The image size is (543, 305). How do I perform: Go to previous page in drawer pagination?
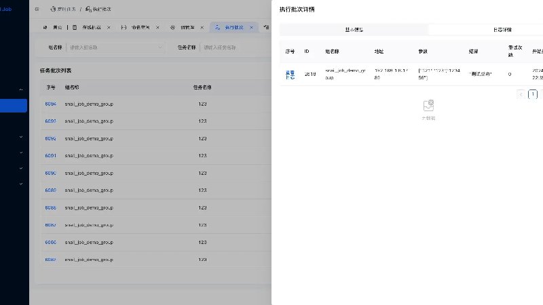pyautogui.click(x=521, y=94)
